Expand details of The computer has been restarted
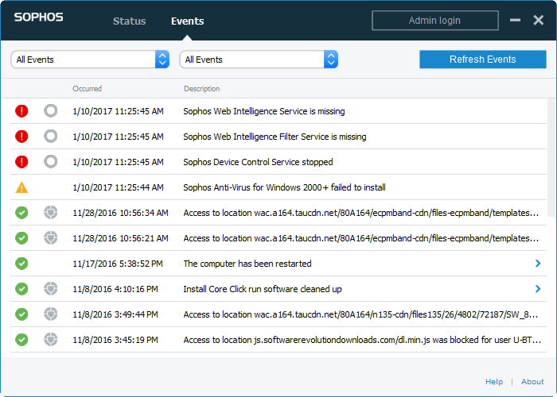 pos(538,264)
